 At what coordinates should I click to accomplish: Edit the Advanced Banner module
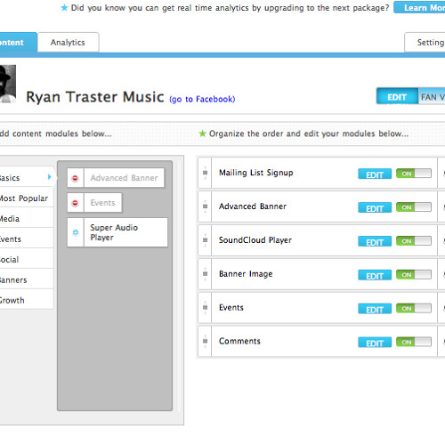(x=375, y=208)
